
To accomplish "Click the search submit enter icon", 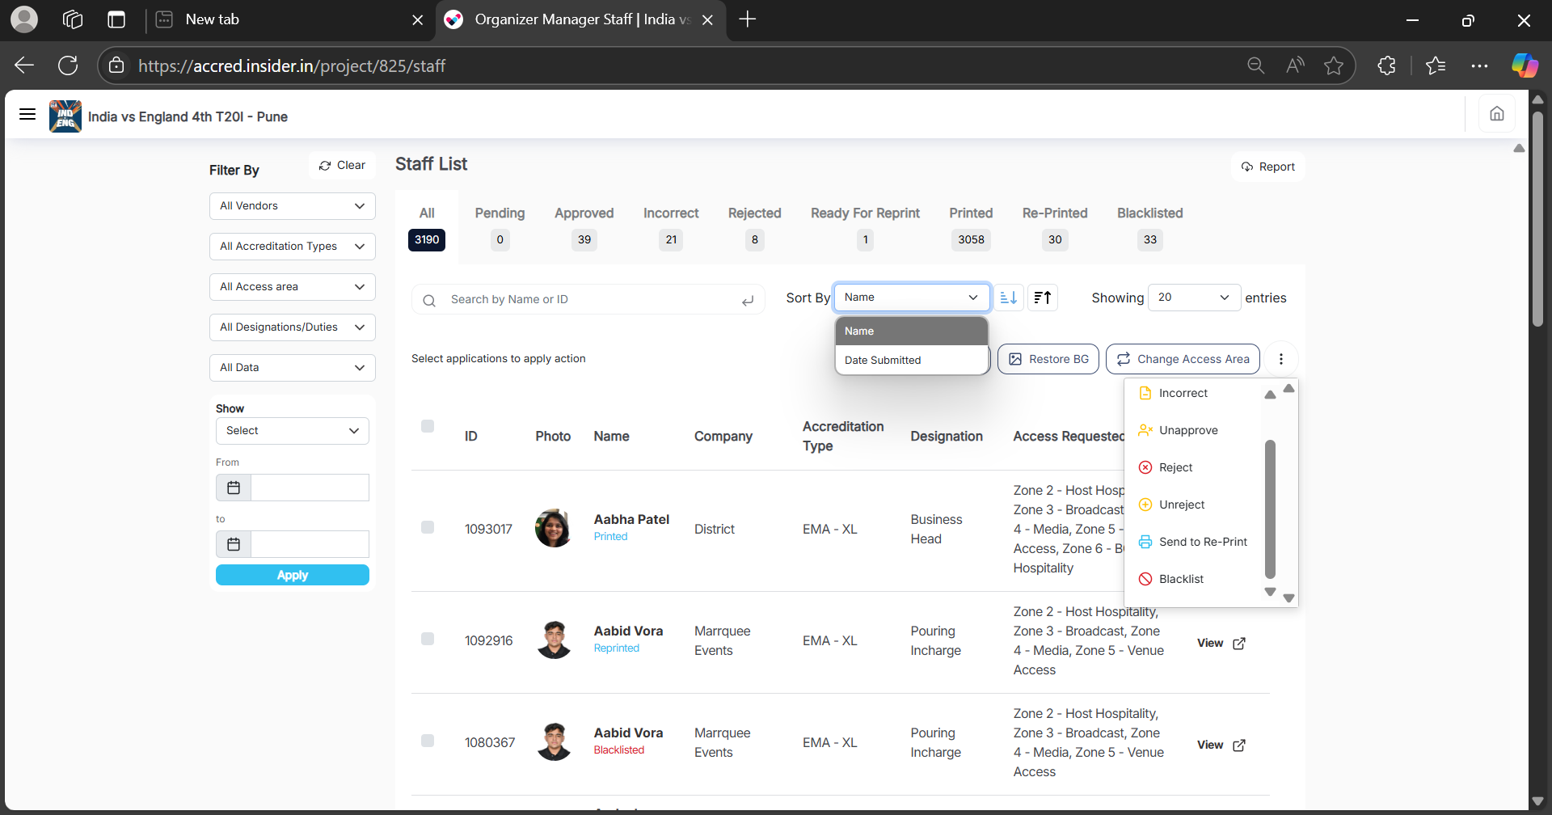I will [748, 300].
